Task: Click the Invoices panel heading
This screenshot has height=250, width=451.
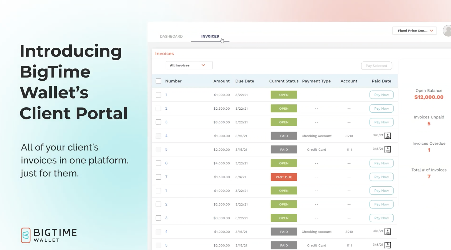Action: coord(165,54)
